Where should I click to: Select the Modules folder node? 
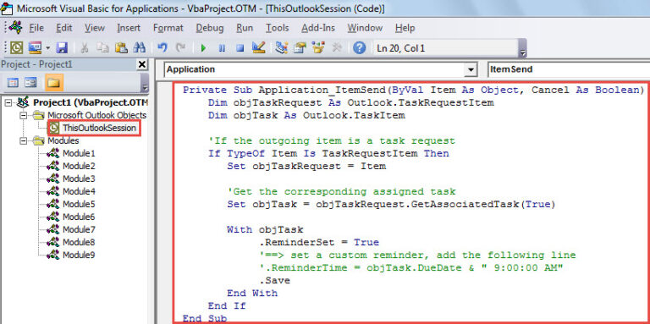63,141
